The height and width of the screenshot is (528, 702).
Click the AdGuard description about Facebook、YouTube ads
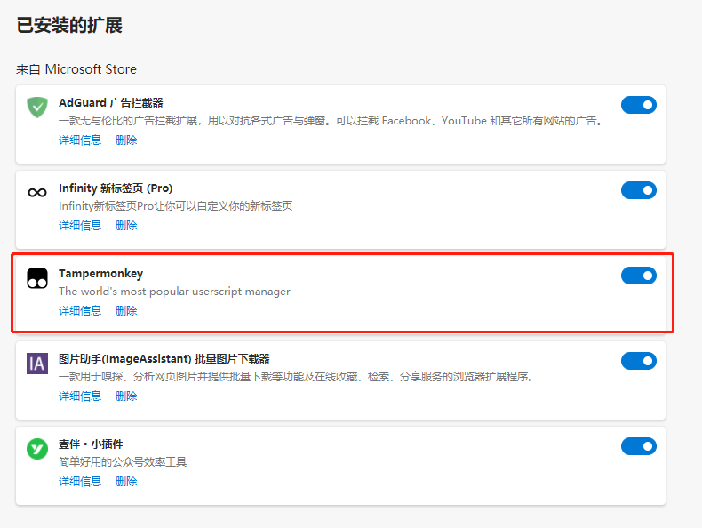[x=331, y=121]
